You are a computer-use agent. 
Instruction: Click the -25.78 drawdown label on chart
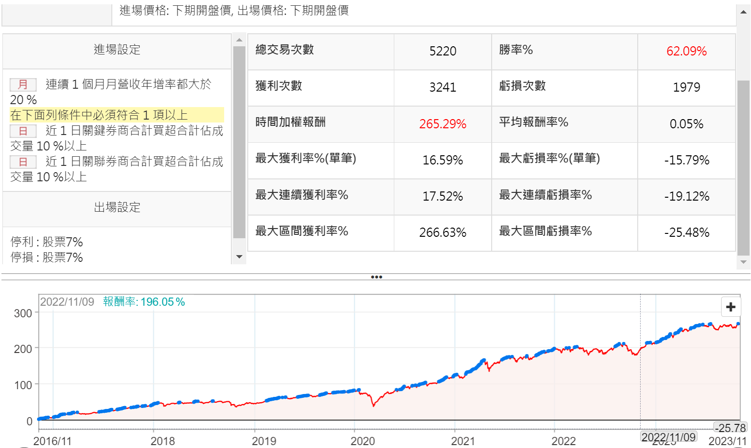click(x=730, y=428)
